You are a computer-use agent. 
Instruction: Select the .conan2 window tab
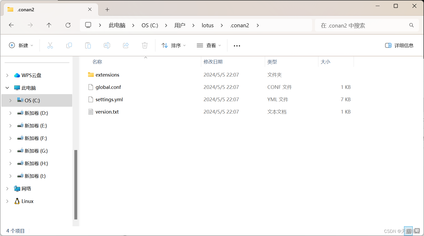click(x=51, y=10)
